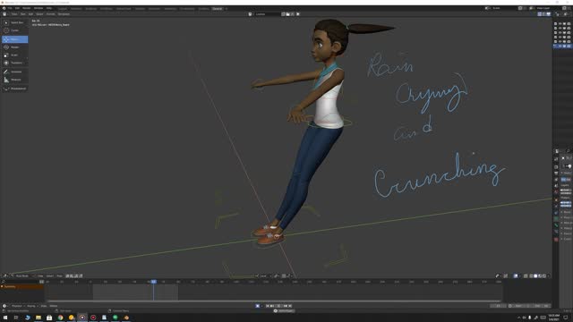Open the Windows Start menu

pyautogui.click(x=5, y=318)
